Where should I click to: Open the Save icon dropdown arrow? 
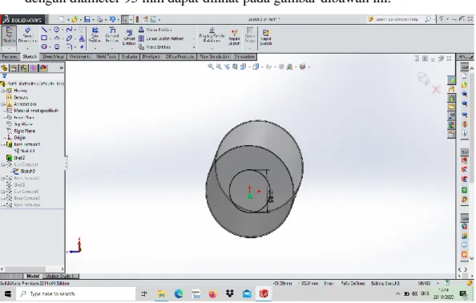92,20
